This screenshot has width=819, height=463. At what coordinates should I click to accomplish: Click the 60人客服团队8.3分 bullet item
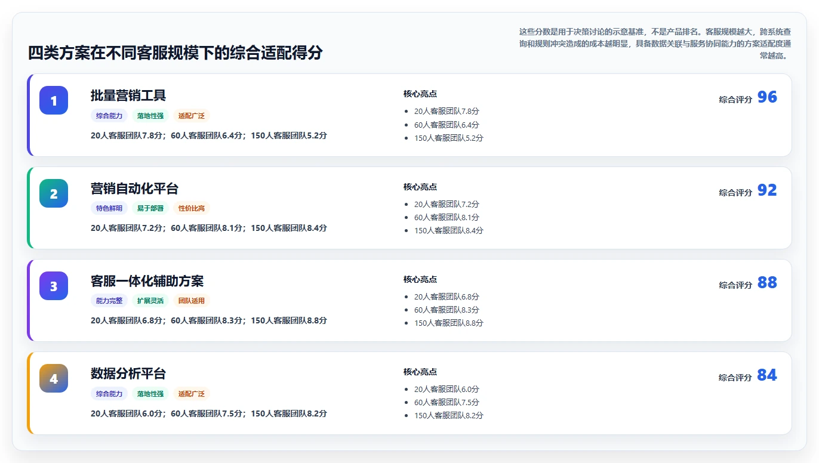point(447,310)
